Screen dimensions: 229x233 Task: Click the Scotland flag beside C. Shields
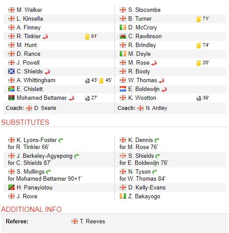pos(11,71)
